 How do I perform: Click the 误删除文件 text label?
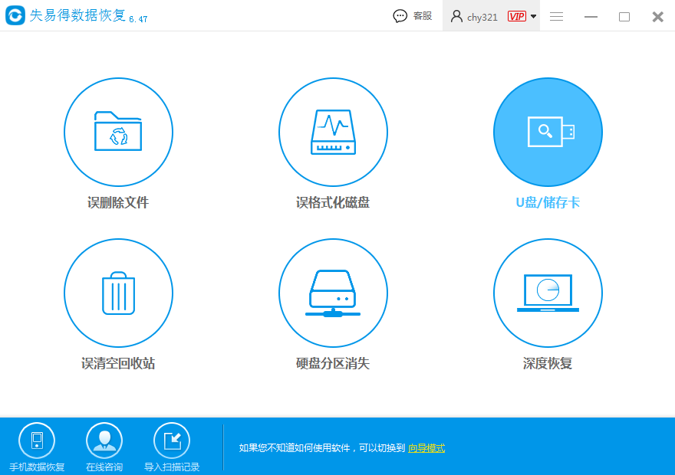tap(118, 203)
